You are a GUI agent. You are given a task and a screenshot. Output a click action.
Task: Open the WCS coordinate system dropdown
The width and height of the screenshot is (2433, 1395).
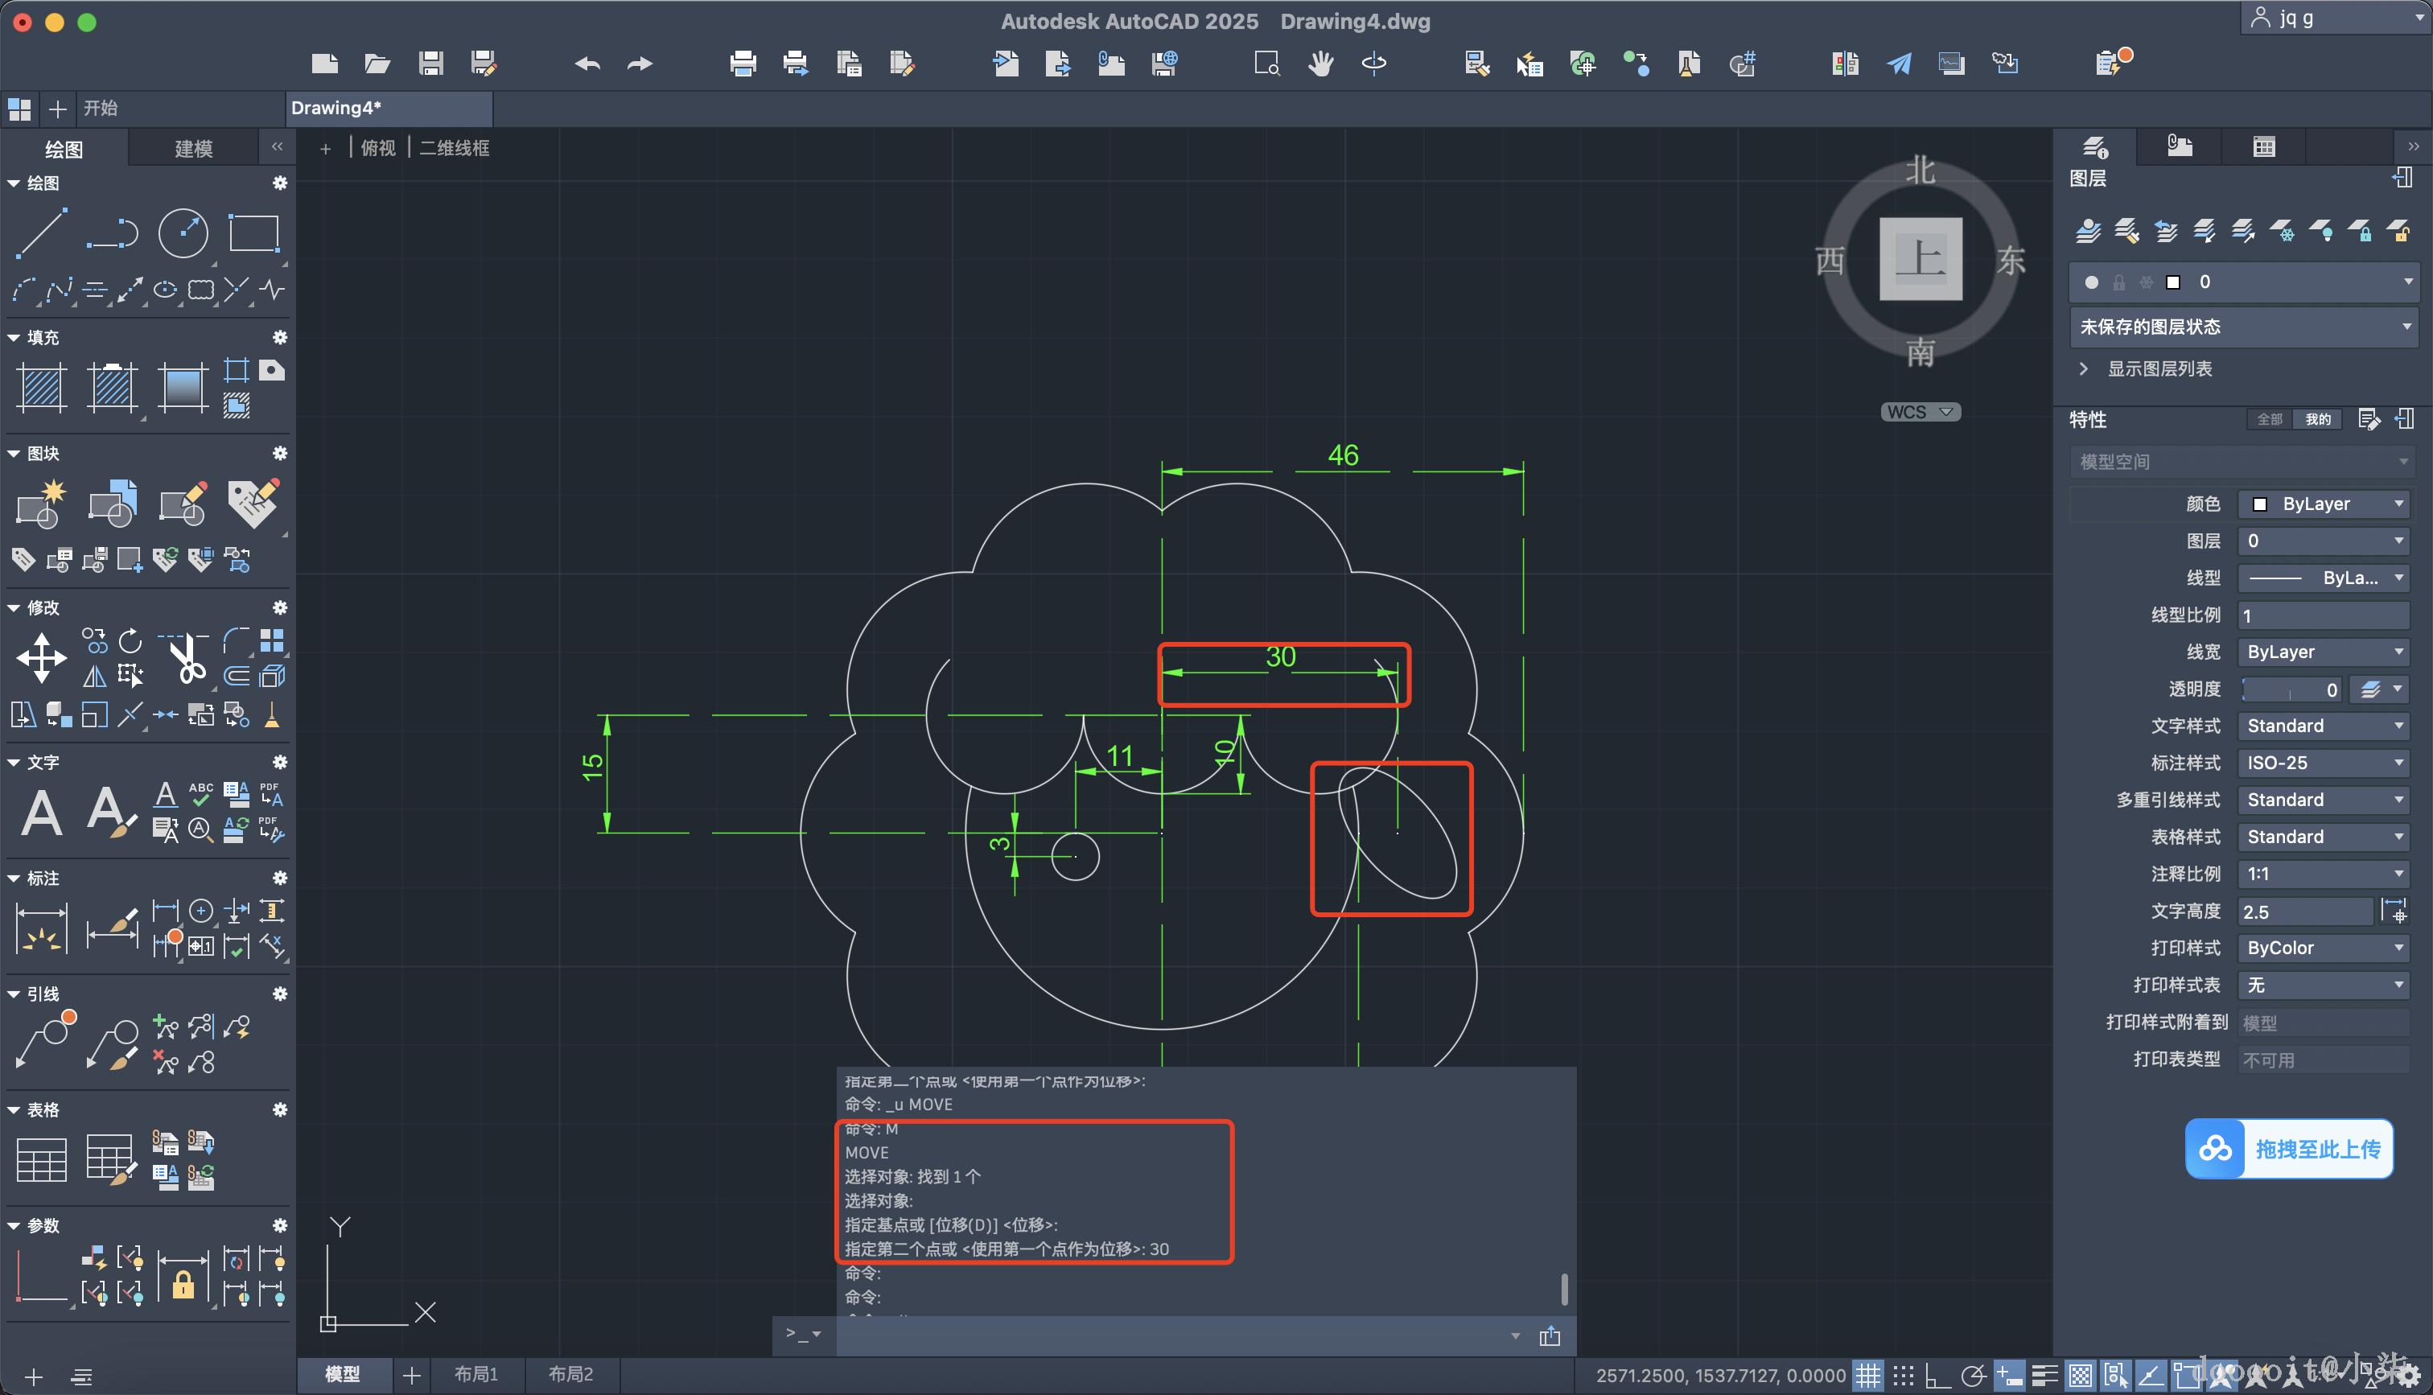[x=1920, y=412]
